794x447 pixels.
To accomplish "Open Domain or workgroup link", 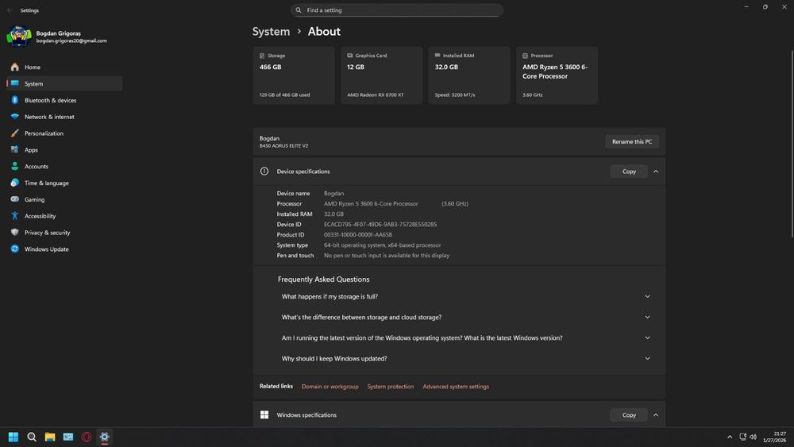I will (x=330, y=386).
